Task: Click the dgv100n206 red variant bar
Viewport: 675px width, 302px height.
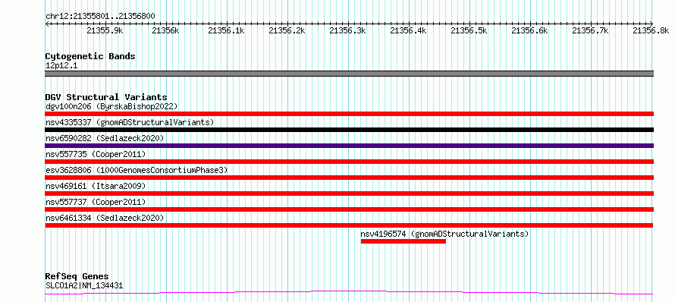Action: tap(349, 114)
